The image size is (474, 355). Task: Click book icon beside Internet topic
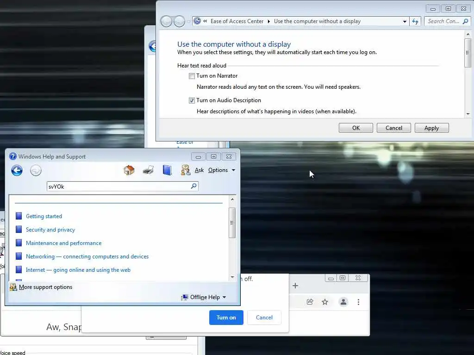[19, 269]
